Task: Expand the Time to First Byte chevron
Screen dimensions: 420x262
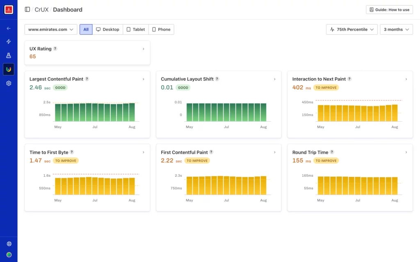Action: pyautogui.click(x=143, y=152)
